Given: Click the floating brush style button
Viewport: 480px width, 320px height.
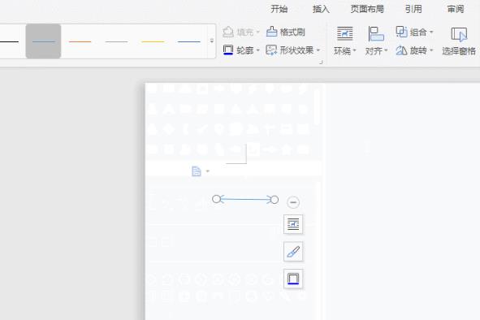Looking at the screenshot, I should click(293, 252).
